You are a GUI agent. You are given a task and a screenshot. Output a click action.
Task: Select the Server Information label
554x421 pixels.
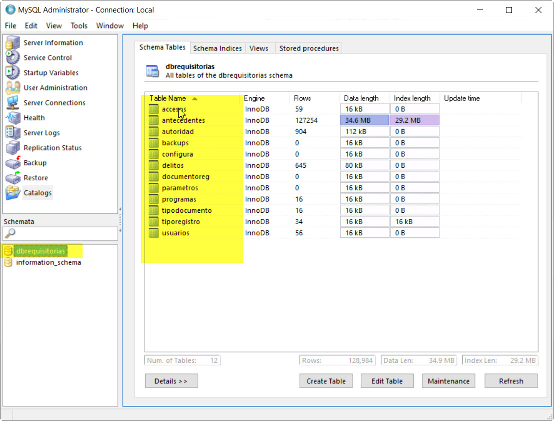[x=54, y=43]
